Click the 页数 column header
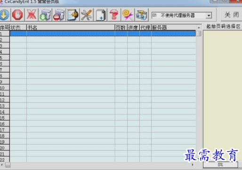The image size is (242, 170). pyautogui.click(x=121, y=28)
